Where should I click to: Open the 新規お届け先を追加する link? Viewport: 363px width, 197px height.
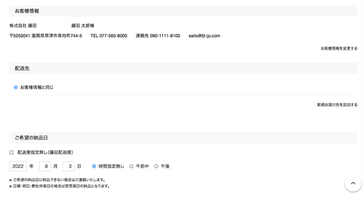click(337, 105)
